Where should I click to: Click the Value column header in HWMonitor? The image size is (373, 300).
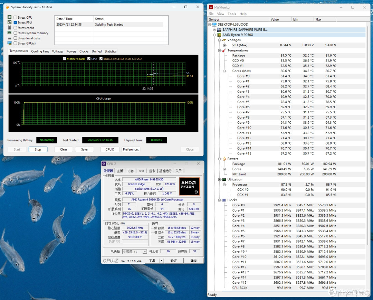280,19
